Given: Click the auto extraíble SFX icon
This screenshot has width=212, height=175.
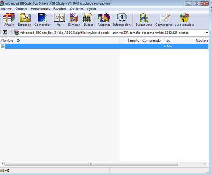Looking at the screenshot, I should [184, 17].
